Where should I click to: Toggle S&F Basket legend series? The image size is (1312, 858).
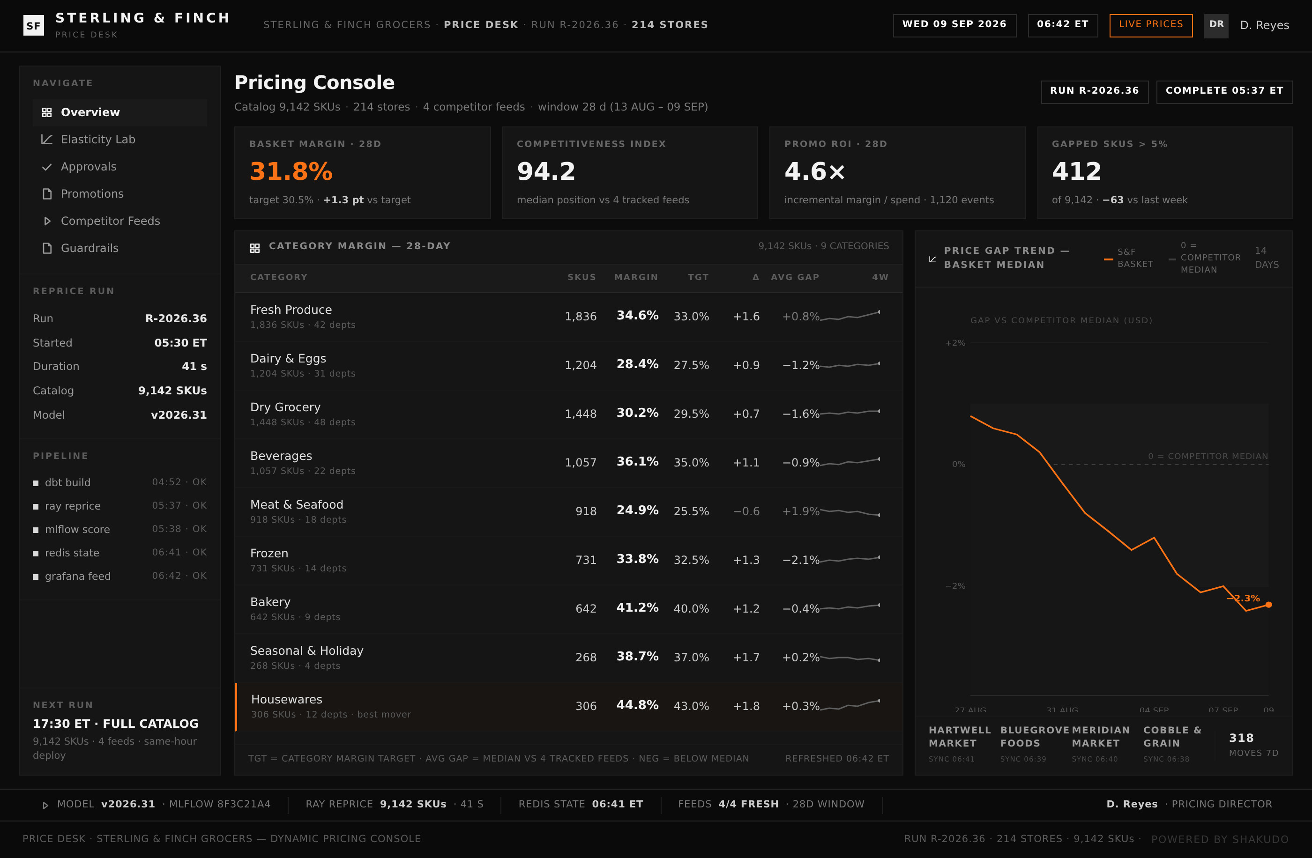pyautogui.click(x=1129, y=258)
